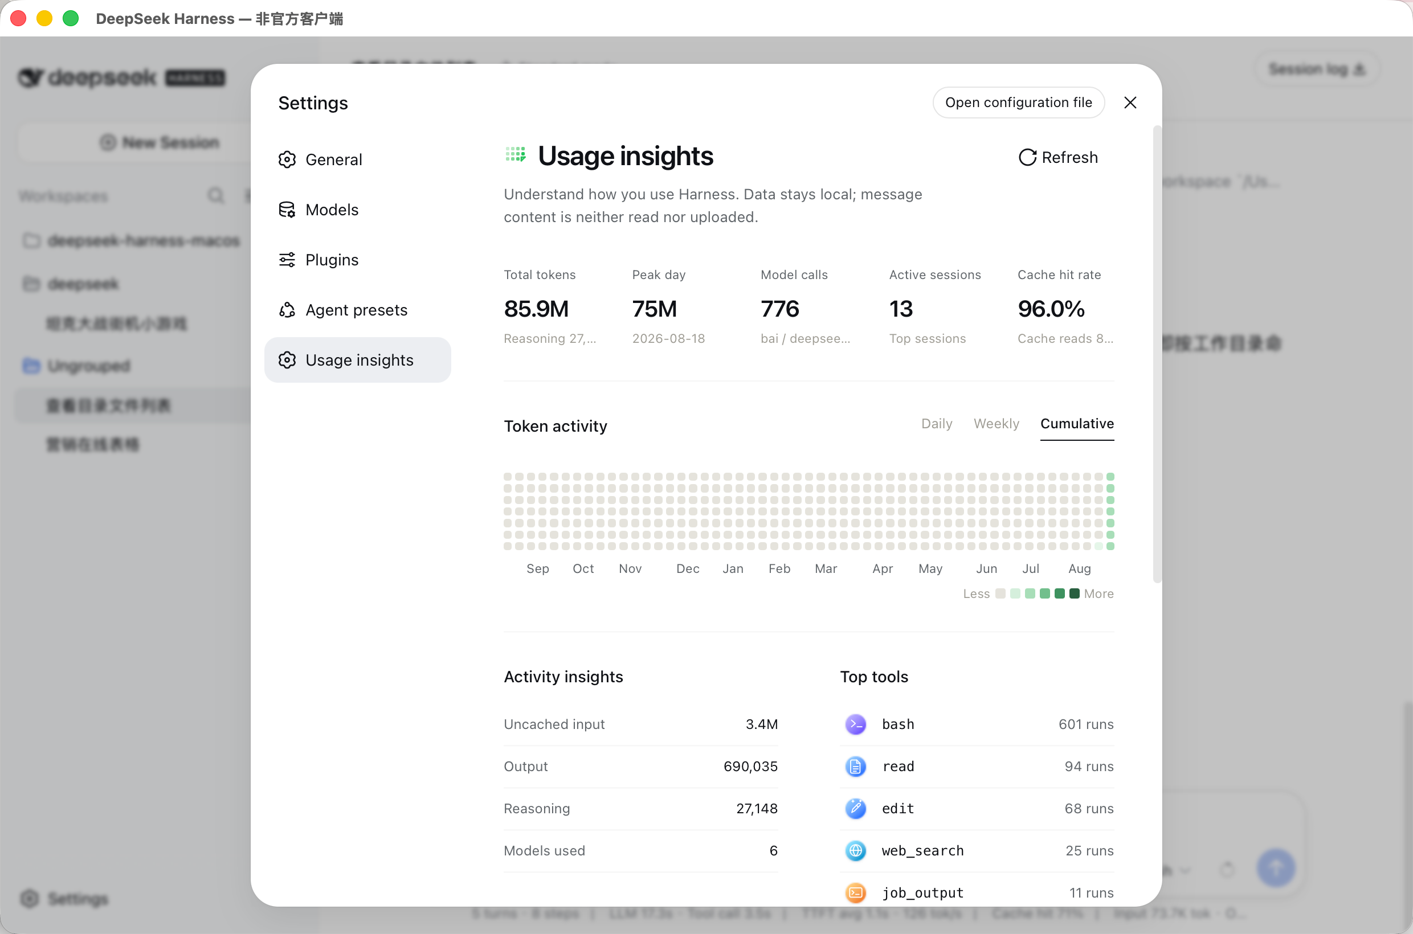Viewport: 1413px width, 934px height.
Task: Select the Ungrouped folder in background sidebar
Action: [x=76, y=366]
